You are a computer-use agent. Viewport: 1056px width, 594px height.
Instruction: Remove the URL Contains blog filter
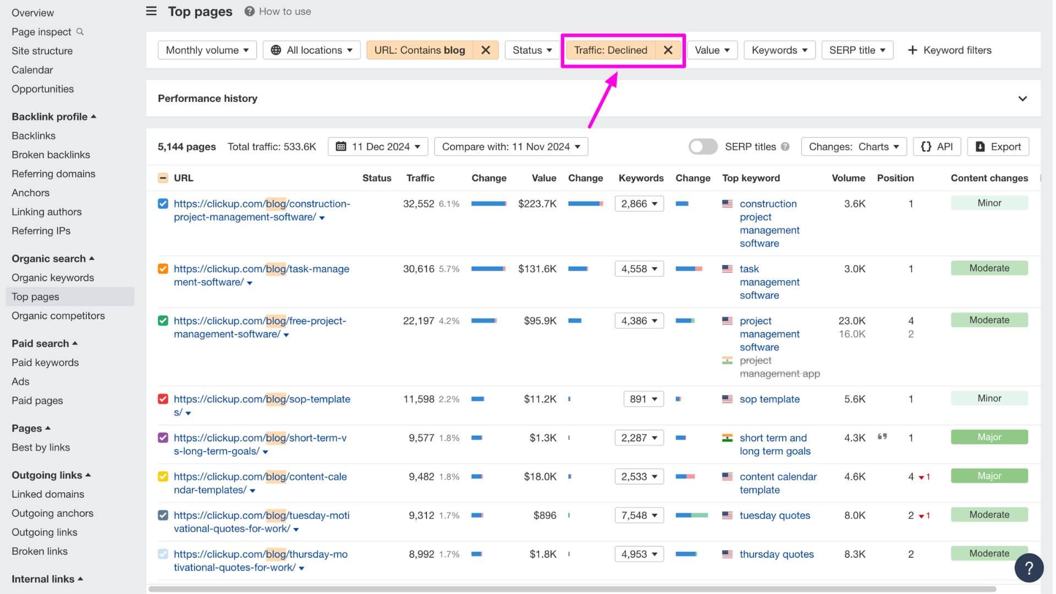[x=486, y=50]
